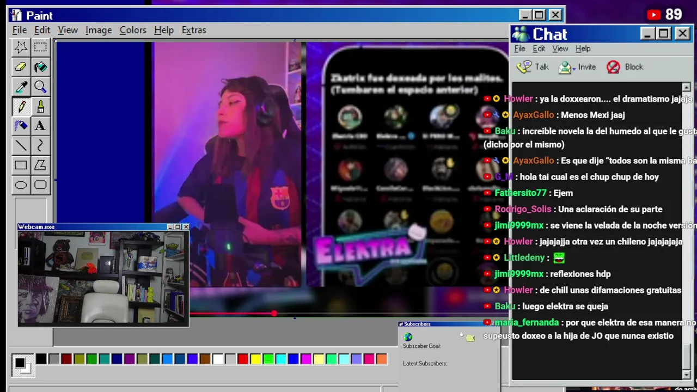Image resolution: width=697 pixels, height=392 pixels.
Task: Open Paint's Help menu
Action: [164, 30]
